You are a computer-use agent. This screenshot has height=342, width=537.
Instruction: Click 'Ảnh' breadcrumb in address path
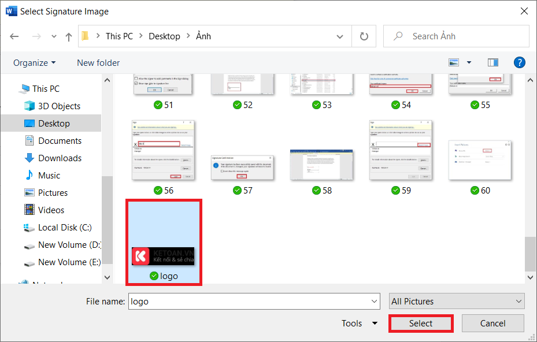pyautogui.click(x=203, y=36)
